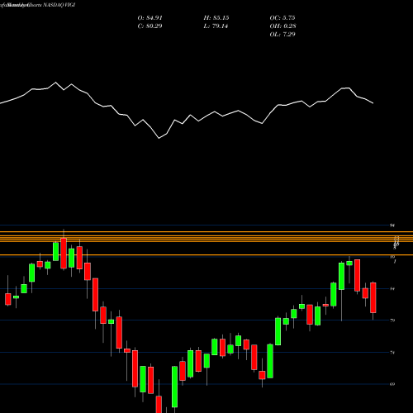
Task: Click the 94 price axis label
Action: coord(392,225)
